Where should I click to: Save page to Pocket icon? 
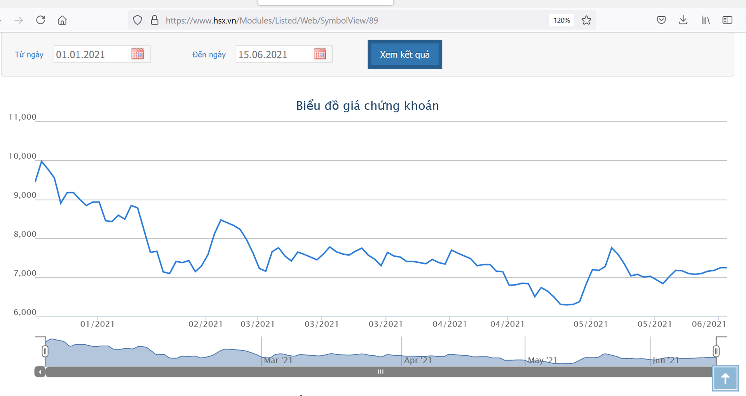661,20
